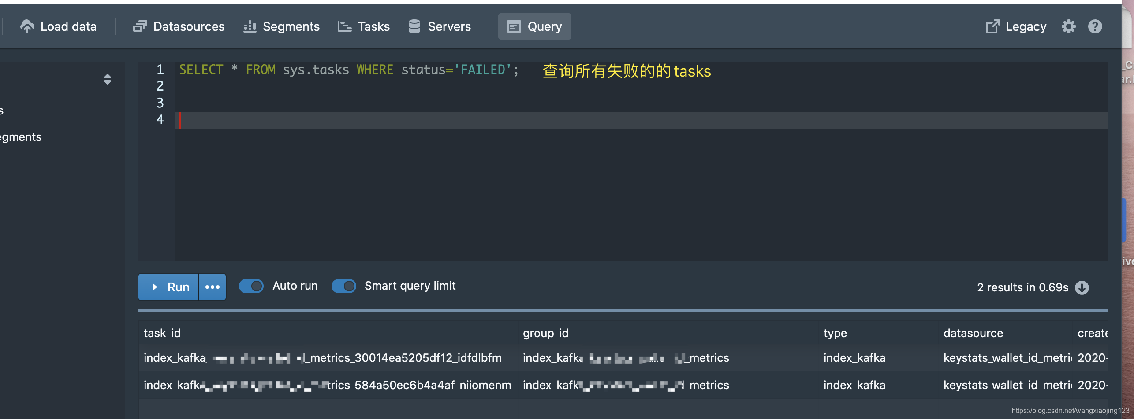Toggle the Auto run switch
The width and height of the screenshot is (1134, 419).
pyautogui.click(x=251, y=286)
